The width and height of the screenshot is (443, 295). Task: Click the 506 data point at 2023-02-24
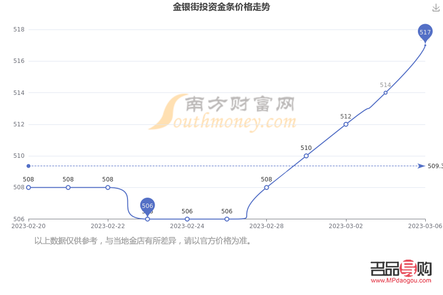(187, 219)
